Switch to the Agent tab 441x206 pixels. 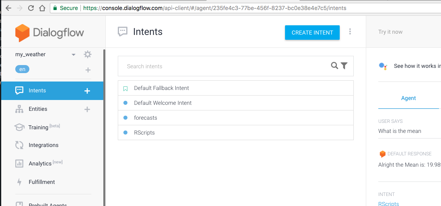coord(408,98)
